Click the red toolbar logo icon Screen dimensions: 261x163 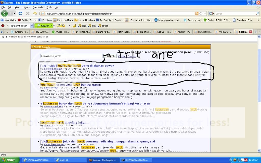coord(3,26)
